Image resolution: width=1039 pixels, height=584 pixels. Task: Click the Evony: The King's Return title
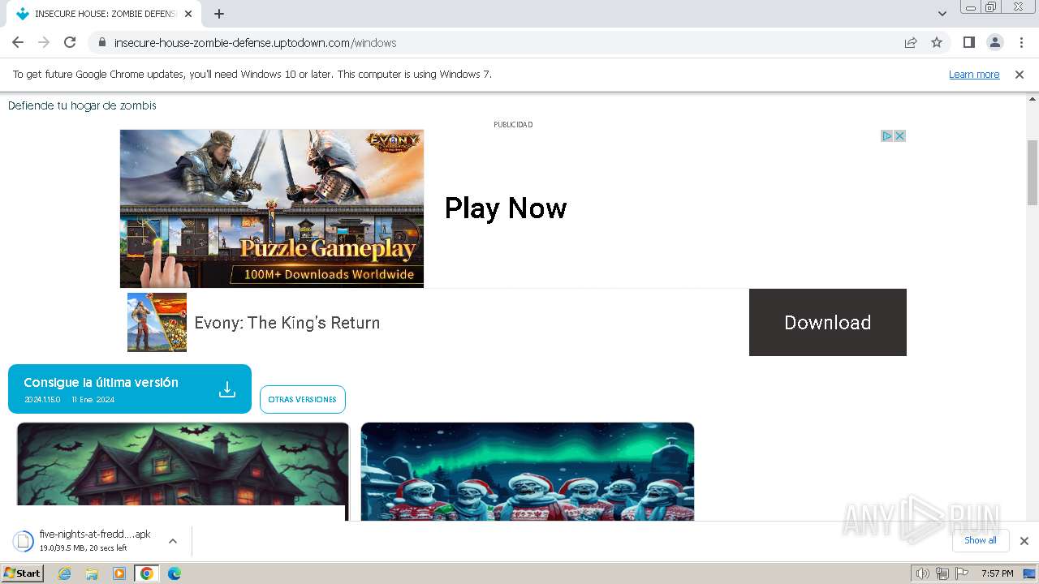[287, 323]
